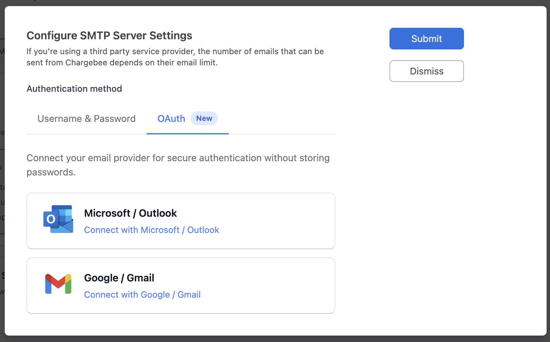
Task: Open the OAuth authentication tab
Action: (x=171, y=119)
